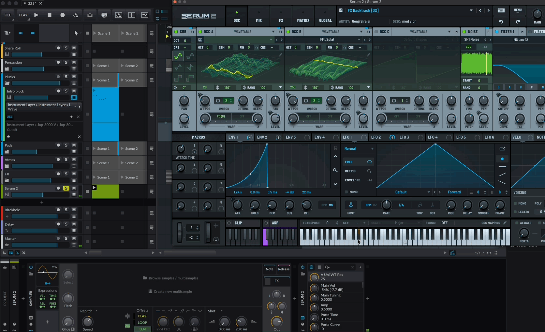Open Bitwig's FILE menu

click(x=8, y=15)
